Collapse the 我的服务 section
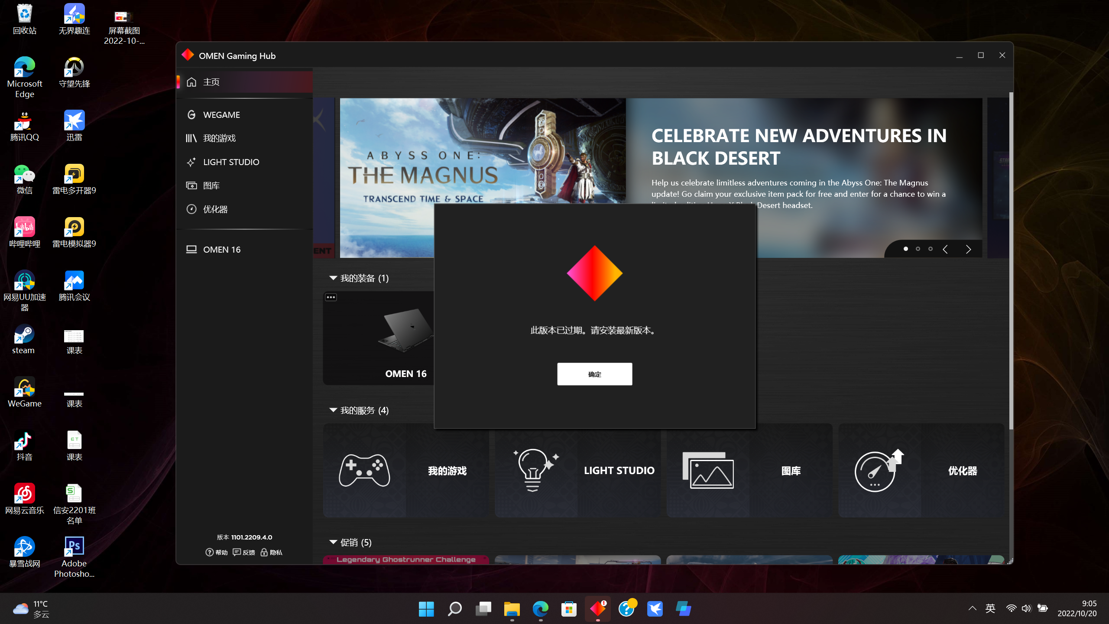Image resolution: width=1109 pixels, height=624 pixels. click(x=333, y=410)
